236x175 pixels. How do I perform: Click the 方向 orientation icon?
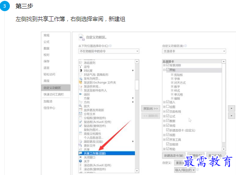click(x=81, y=102)
